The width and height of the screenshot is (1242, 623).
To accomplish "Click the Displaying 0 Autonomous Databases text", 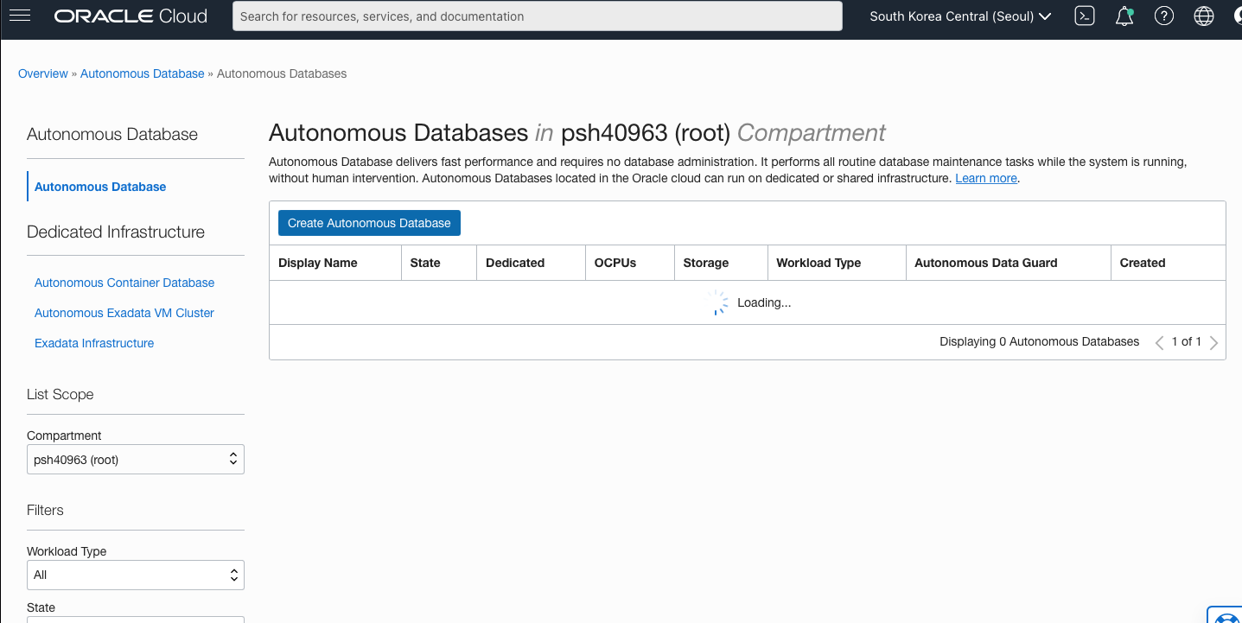I will (1040, 342).
